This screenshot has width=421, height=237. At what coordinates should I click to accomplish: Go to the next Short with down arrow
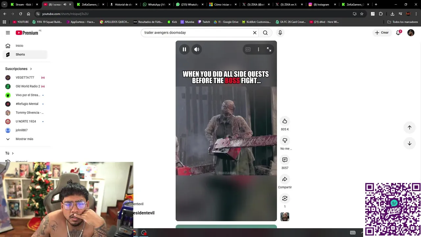409,143
